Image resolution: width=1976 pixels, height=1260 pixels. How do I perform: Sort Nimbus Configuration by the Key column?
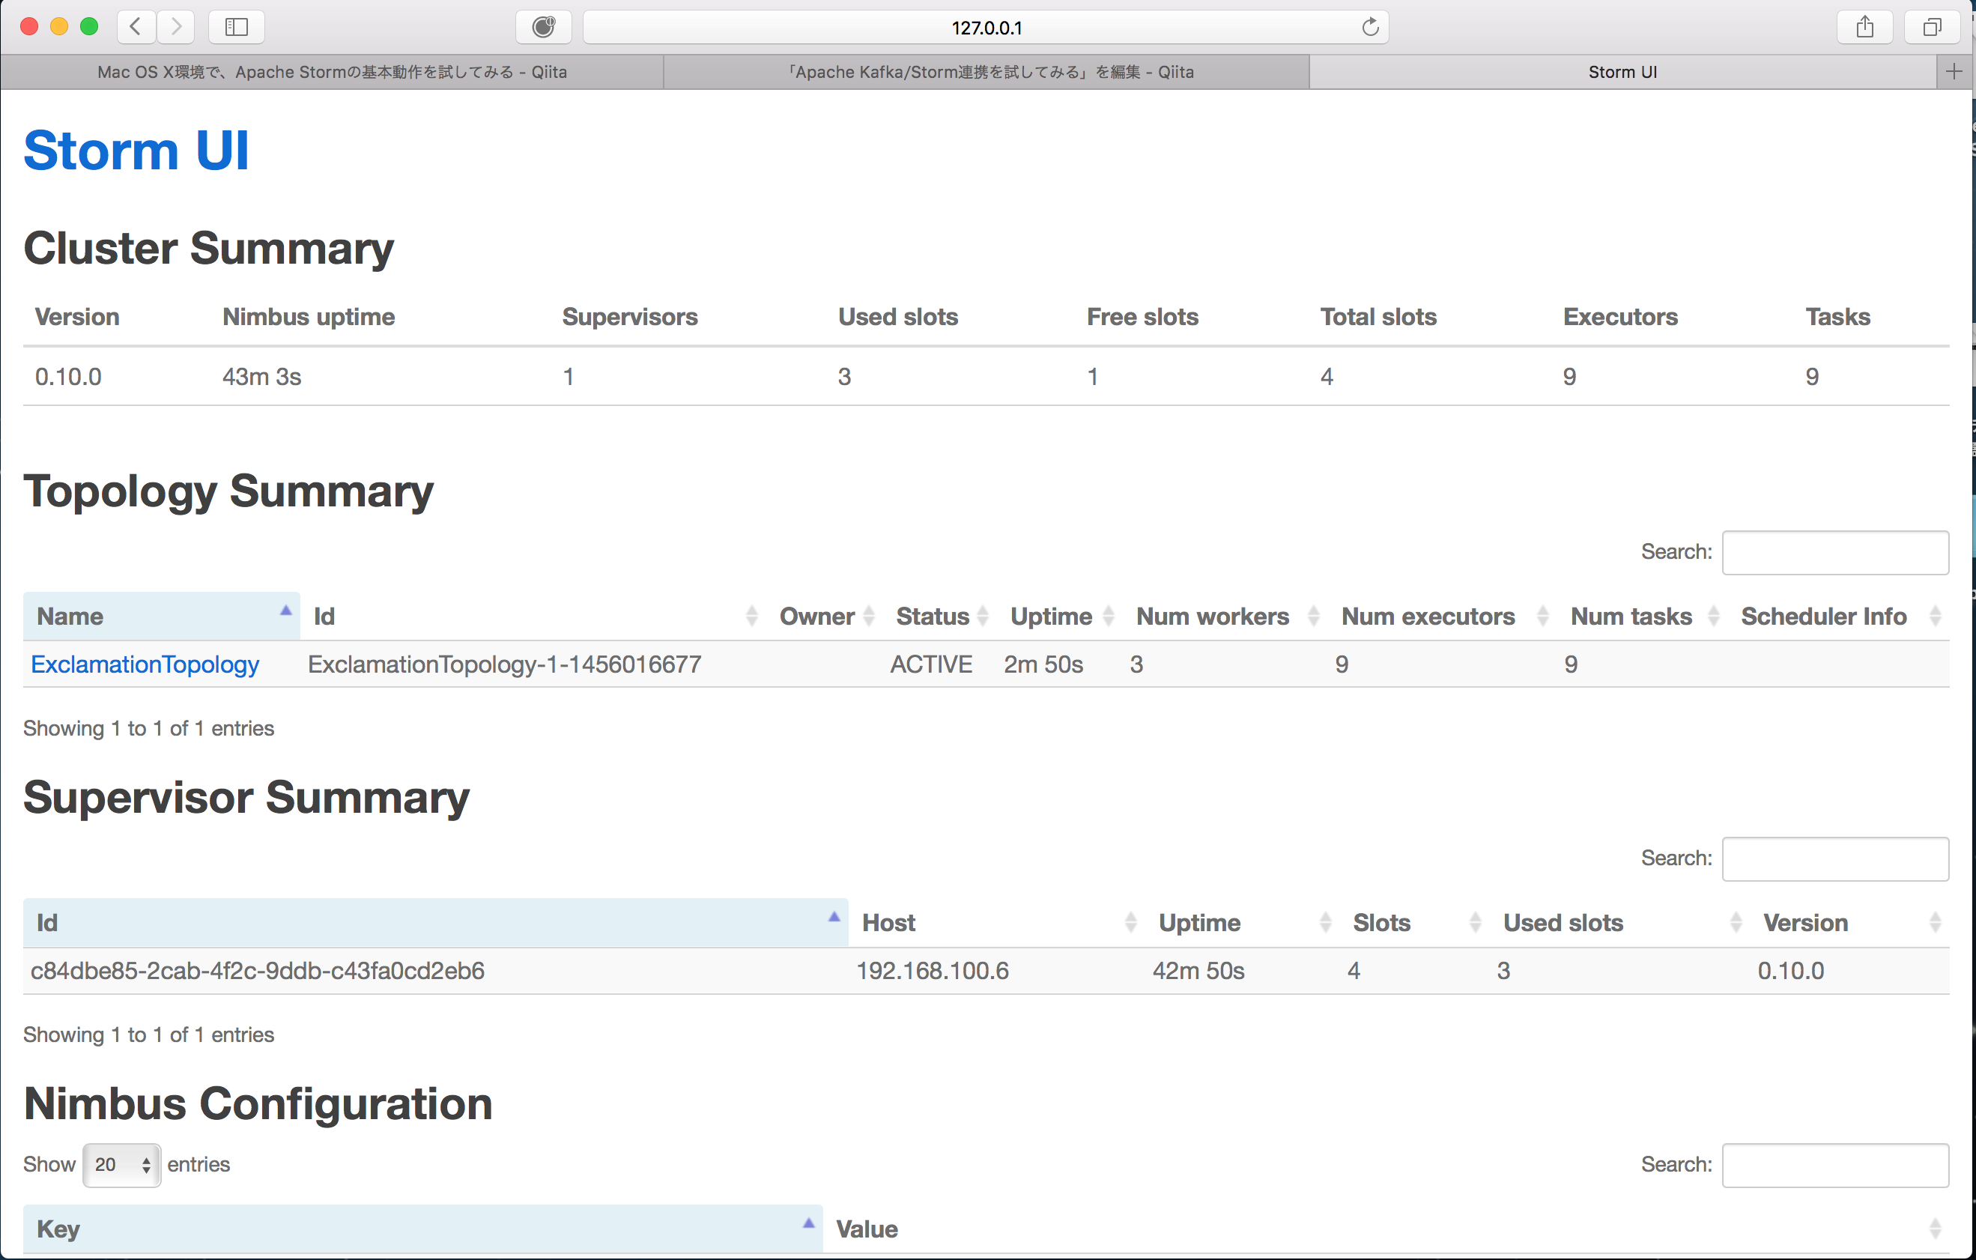coord(58,1228)
